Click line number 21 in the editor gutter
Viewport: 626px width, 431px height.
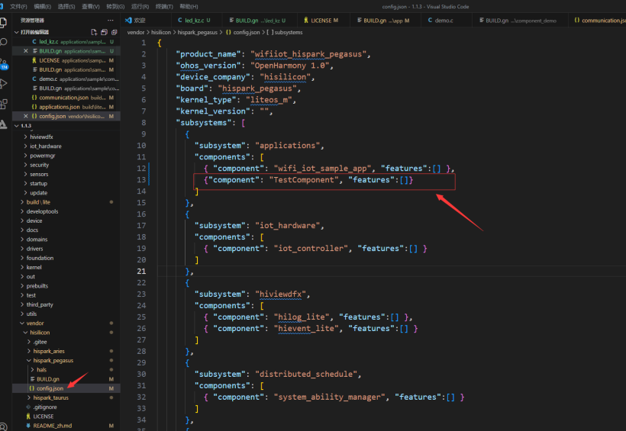tap(141, 272)
